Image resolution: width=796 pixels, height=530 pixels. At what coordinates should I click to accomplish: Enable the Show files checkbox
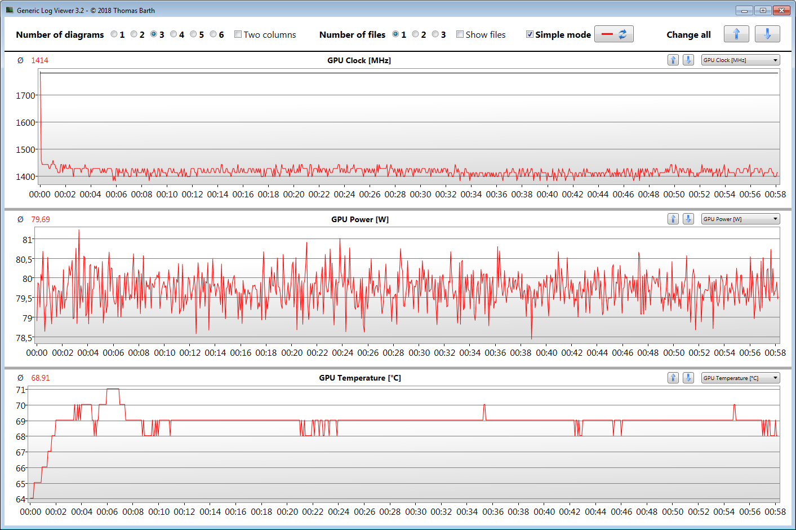pyautogui.click(x=460, y=34)
